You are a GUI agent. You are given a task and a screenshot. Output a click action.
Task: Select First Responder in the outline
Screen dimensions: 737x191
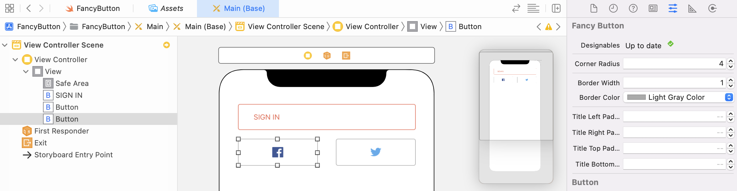pyautogui.click(x=61, y=131)
